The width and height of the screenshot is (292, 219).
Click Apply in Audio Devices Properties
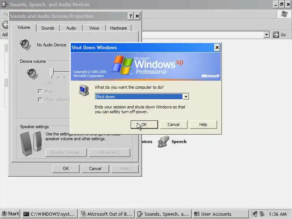click(x=125, y=169)
